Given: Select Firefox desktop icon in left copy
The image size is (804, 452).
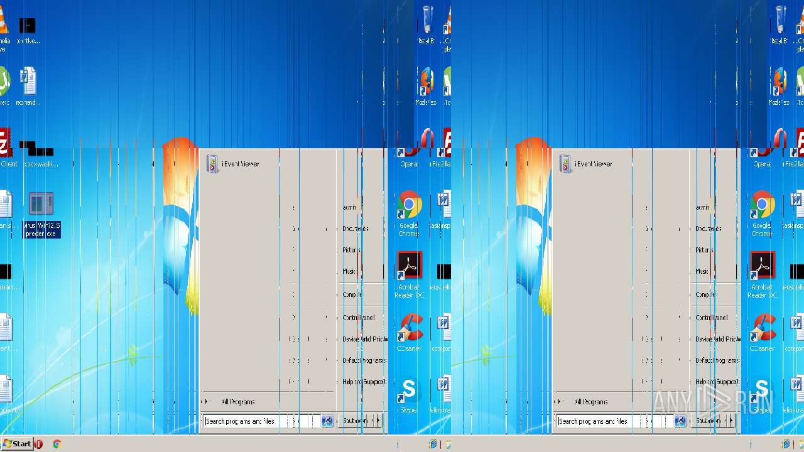Looking at the screenshot, I should tap(426, 87).
